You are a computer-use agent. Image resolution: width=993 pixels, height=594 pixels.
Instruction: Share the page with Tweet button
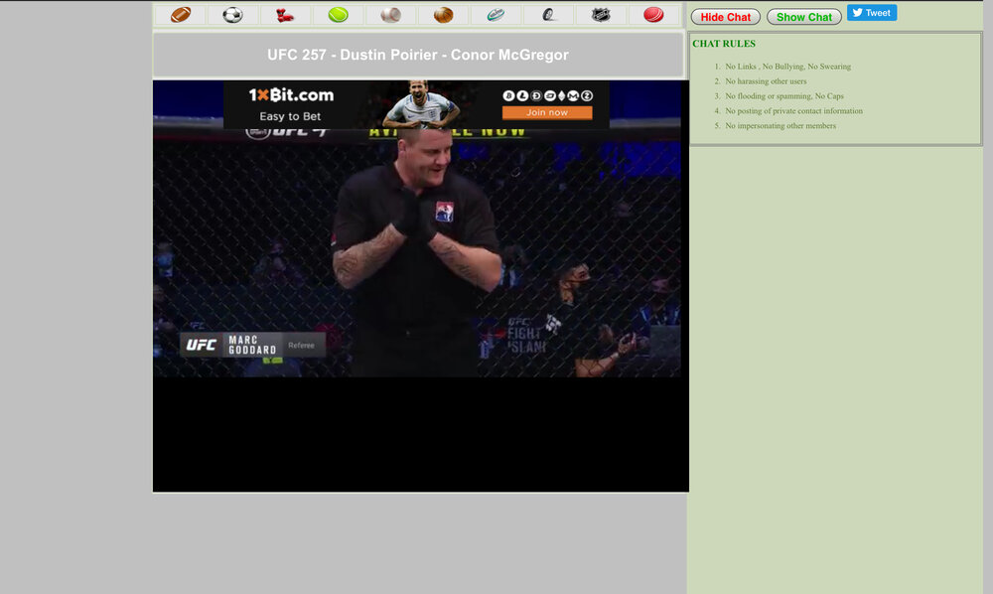point(871,13)
